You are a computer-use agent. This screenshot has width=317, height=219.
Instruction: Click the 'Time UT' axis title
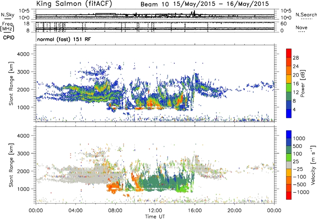[155, 217]
